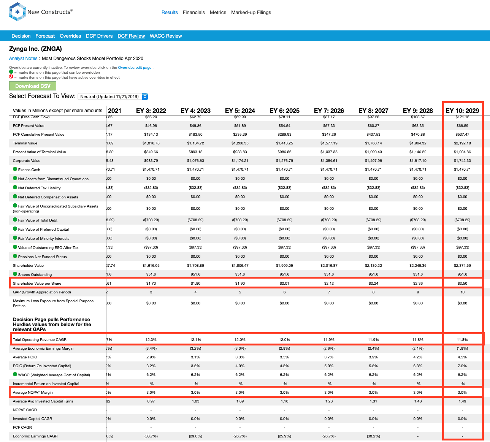Viewport: 490px width, 442px height.
Task: Go to the DCF Review page
Action: point(131,36)
